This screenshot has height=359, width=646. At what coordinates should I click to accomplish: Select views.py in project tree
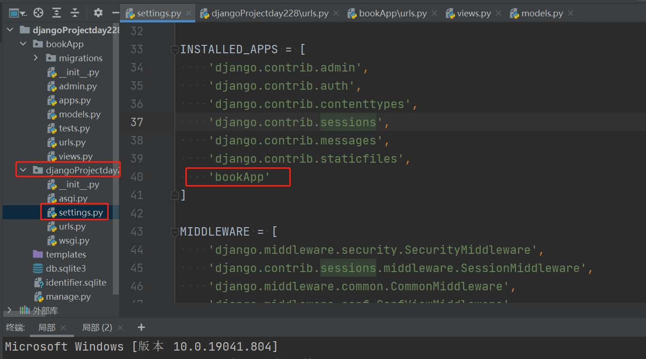click(76, 156)
